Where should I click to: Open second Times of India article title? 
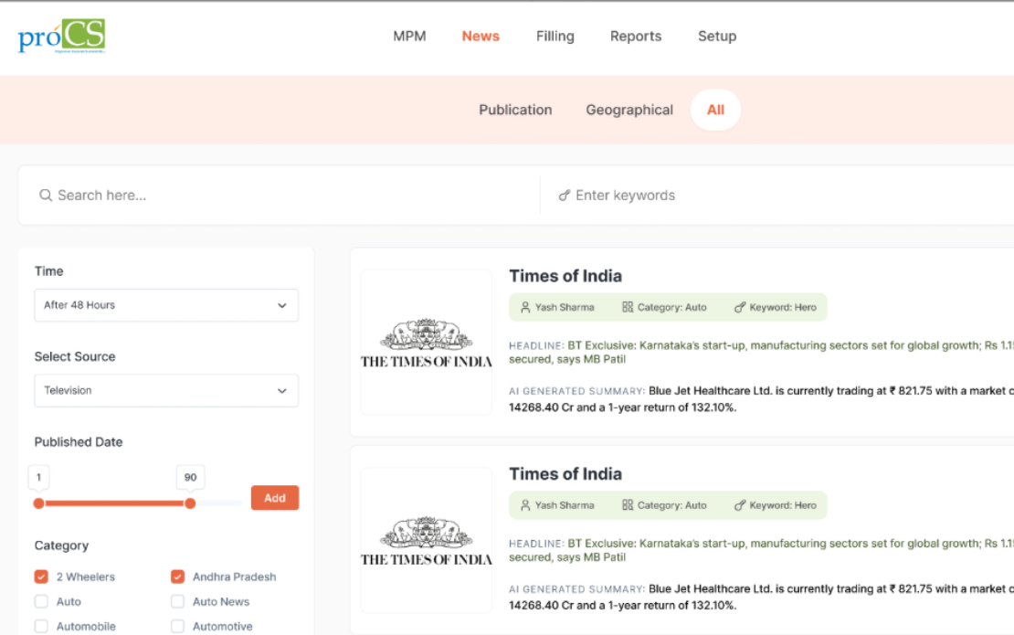coord(565,474)
